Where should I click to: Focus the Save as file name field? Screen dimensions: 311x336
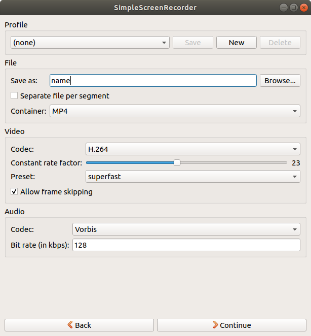click(x=153, y=81)
